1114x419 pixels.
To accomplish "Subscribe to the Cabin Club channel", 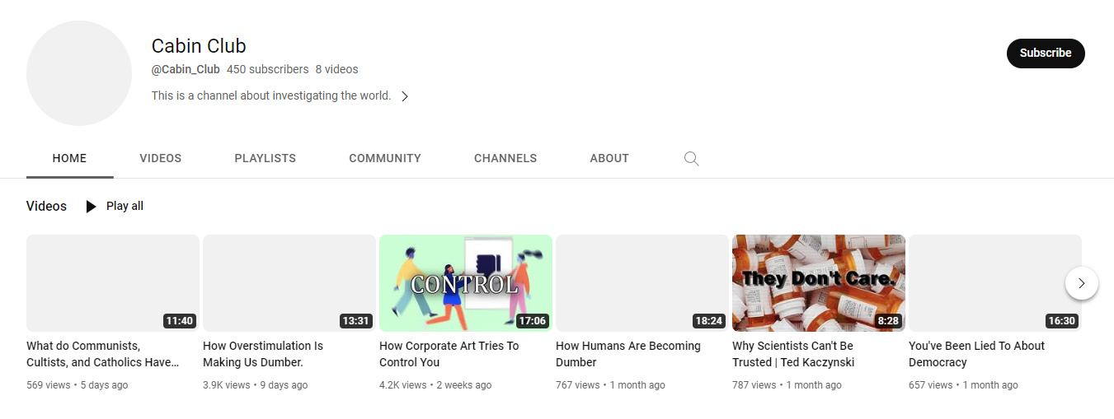I will [1045, 53].
